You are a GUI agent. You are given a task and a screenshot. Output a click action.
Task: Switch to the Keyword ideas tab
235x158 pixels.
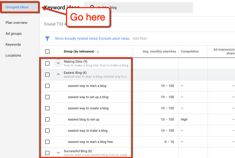point(62,7)
